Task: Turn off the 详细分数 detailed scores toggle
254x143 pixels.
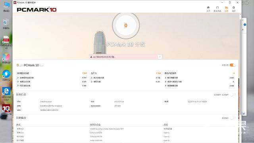Action: [233, 65]
